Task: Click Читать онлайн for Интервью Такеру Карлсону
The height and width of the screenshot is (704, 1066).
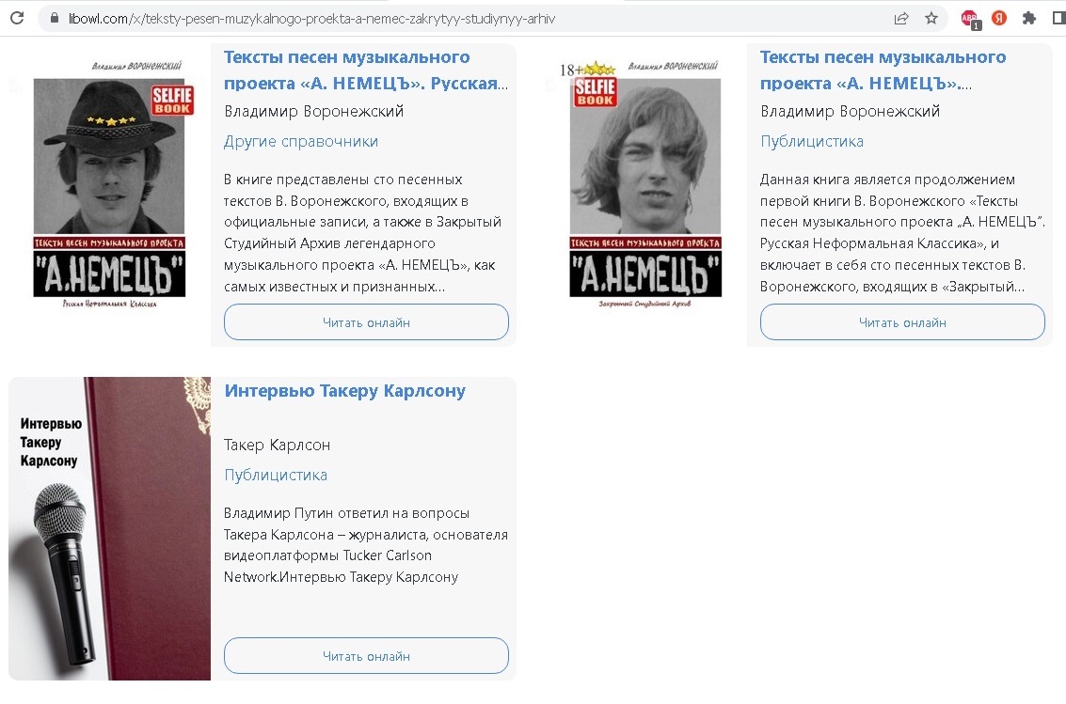Action: (366, 656)
